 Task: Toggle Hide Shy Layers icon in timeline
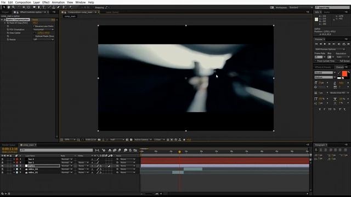[110, 150]
